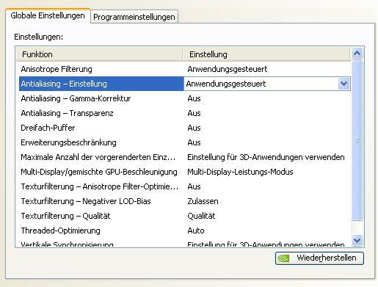Viewport: 378px width, 287px height.
Task: Click Aus value for Dreifach-Puffer
Action: click(x=194, y=128)
